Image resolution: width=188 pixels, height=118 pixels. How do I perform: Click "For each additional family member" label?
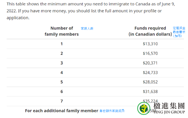click(62, 111)
